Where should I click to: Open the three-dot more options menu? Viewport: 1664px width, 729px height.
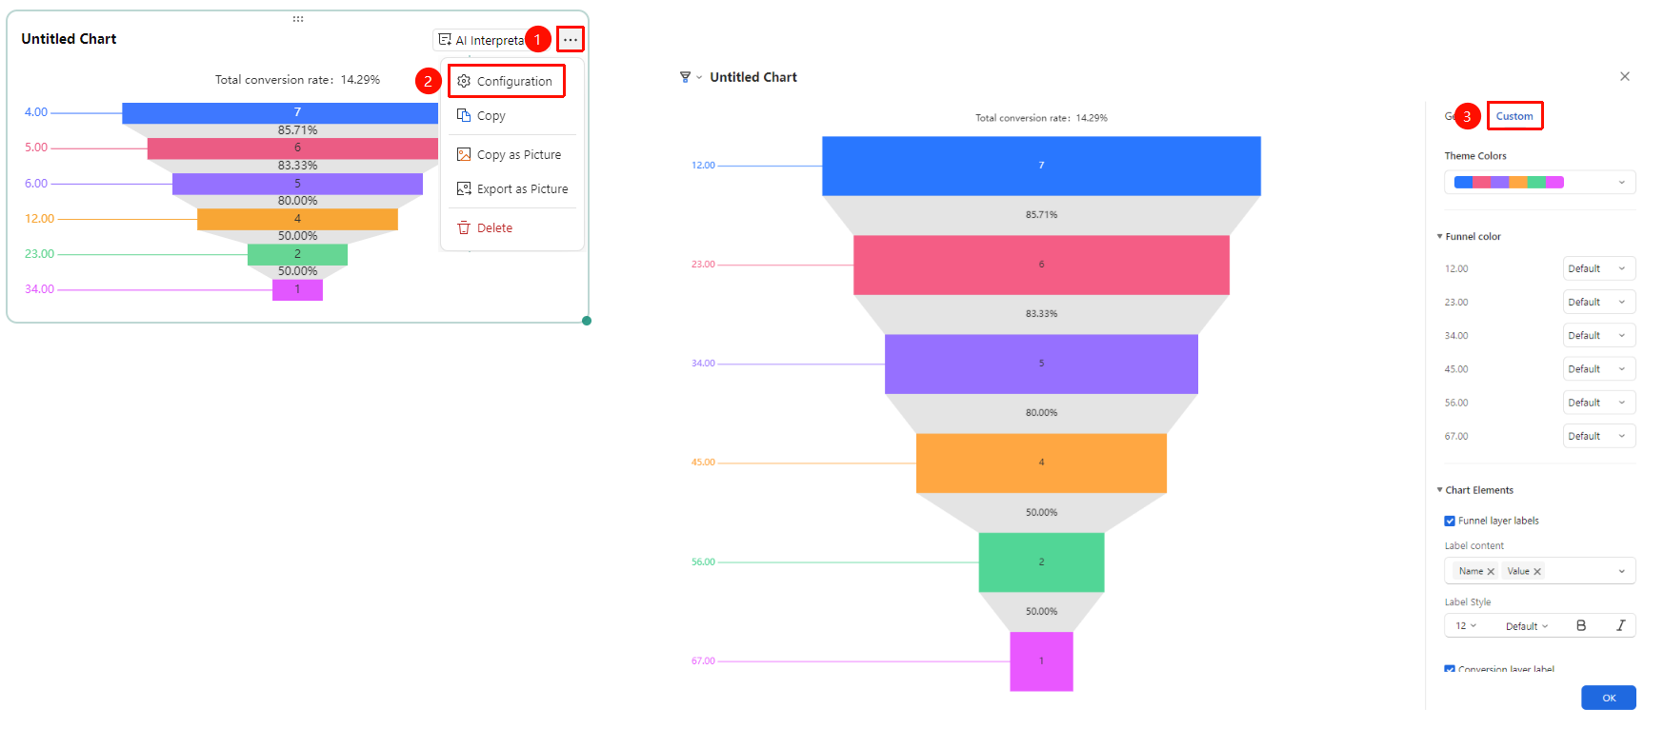pyautogui.click(x=570, y=39)
